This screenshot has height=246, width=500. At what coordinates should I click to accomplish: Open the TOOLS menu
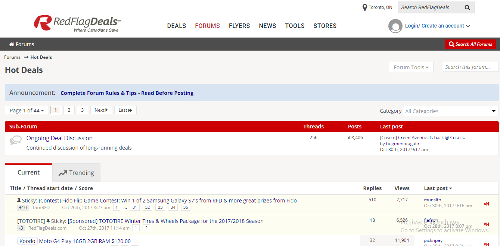point(295,26)
